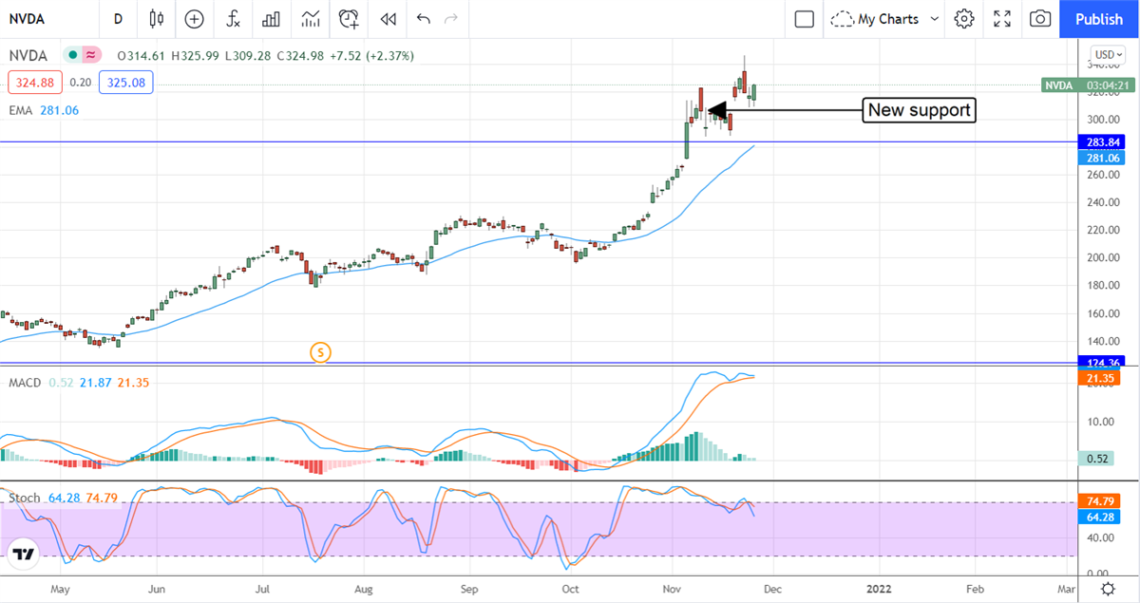Click the 21.87 MACD legend value
The image size is (1140, 603).
pyautogui.click(x=94, y=383)
